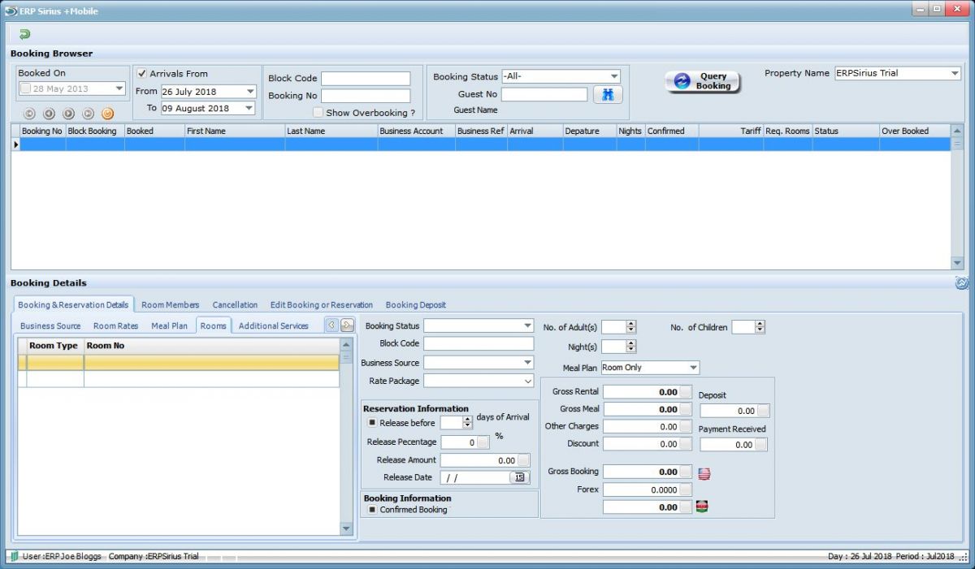Screen dimensions: 975x569
Task: Click the calculator button in Payment Received field
Action: (760, 445)
